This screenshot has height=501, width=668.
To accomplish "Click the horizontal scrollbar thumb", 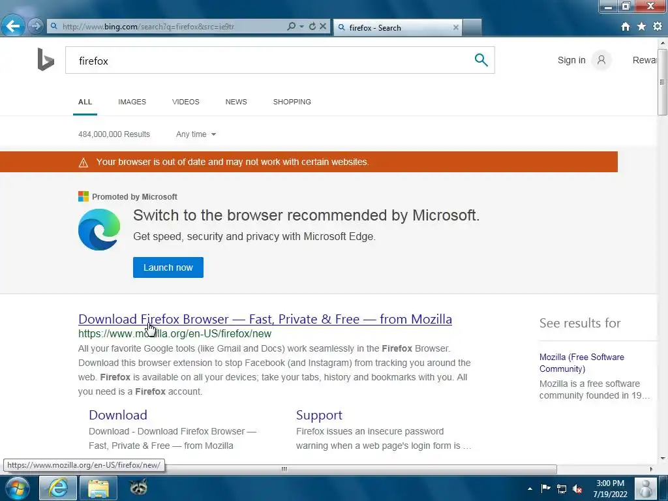I will pyautogui.click(x=284, y=469).
